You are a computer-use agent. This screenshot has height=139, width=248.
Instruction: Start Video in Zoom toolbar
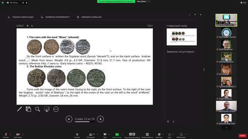[18, 135]
